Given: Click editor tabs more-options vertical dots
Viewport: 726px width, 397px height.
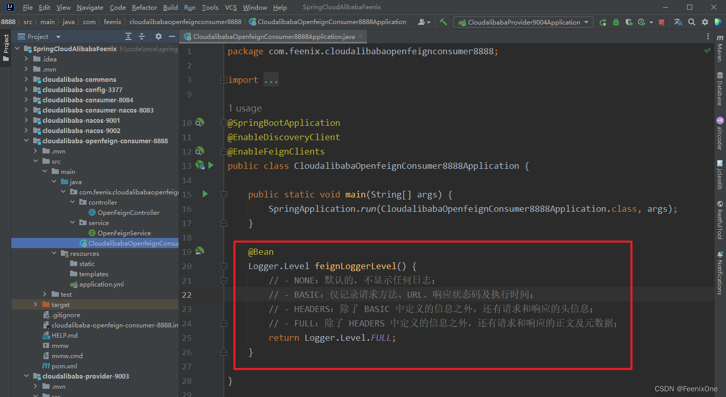Looking at the screenshot, I should click(x=708, y=36).
